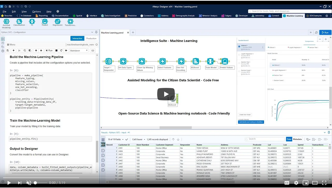Move notebook cell down
The image size is (332, 188).
coord(41,51)
